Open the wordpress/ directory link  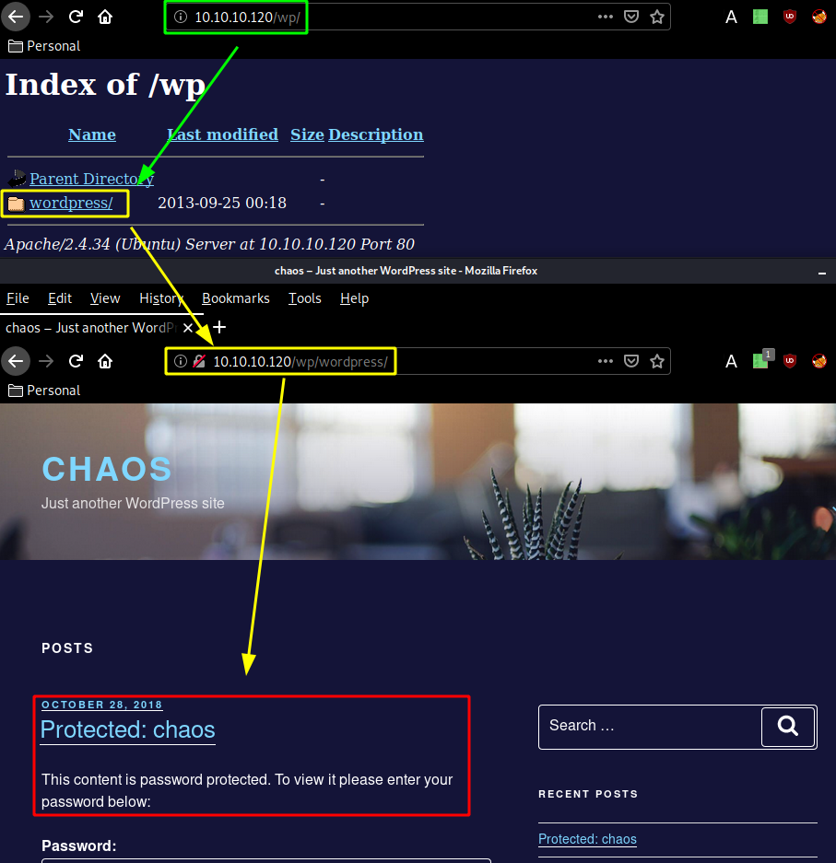(71, 204)
